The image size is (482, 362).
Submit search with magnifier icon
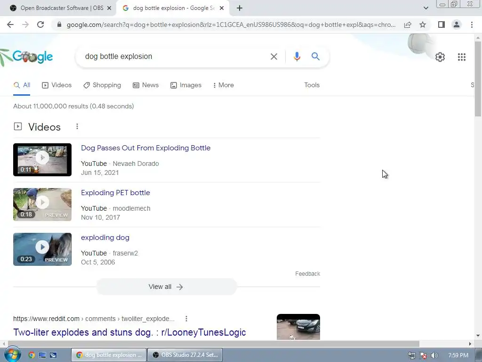click(315, 57)
